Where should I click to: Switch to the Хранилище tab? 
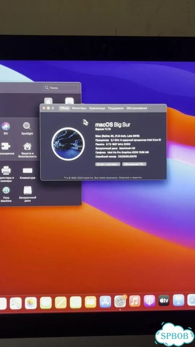coord(97,108)
